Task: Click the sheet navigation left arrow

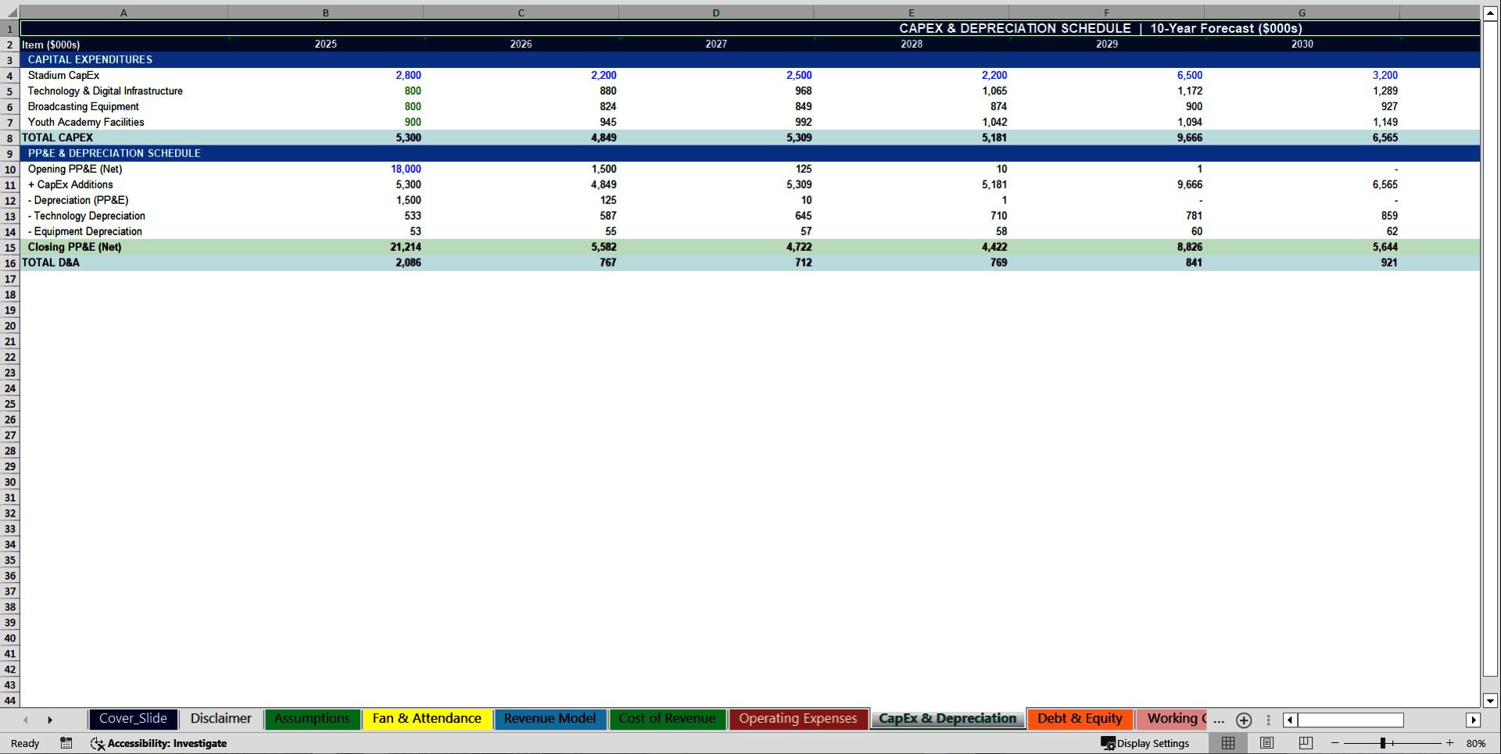Action: coord(26,719)
